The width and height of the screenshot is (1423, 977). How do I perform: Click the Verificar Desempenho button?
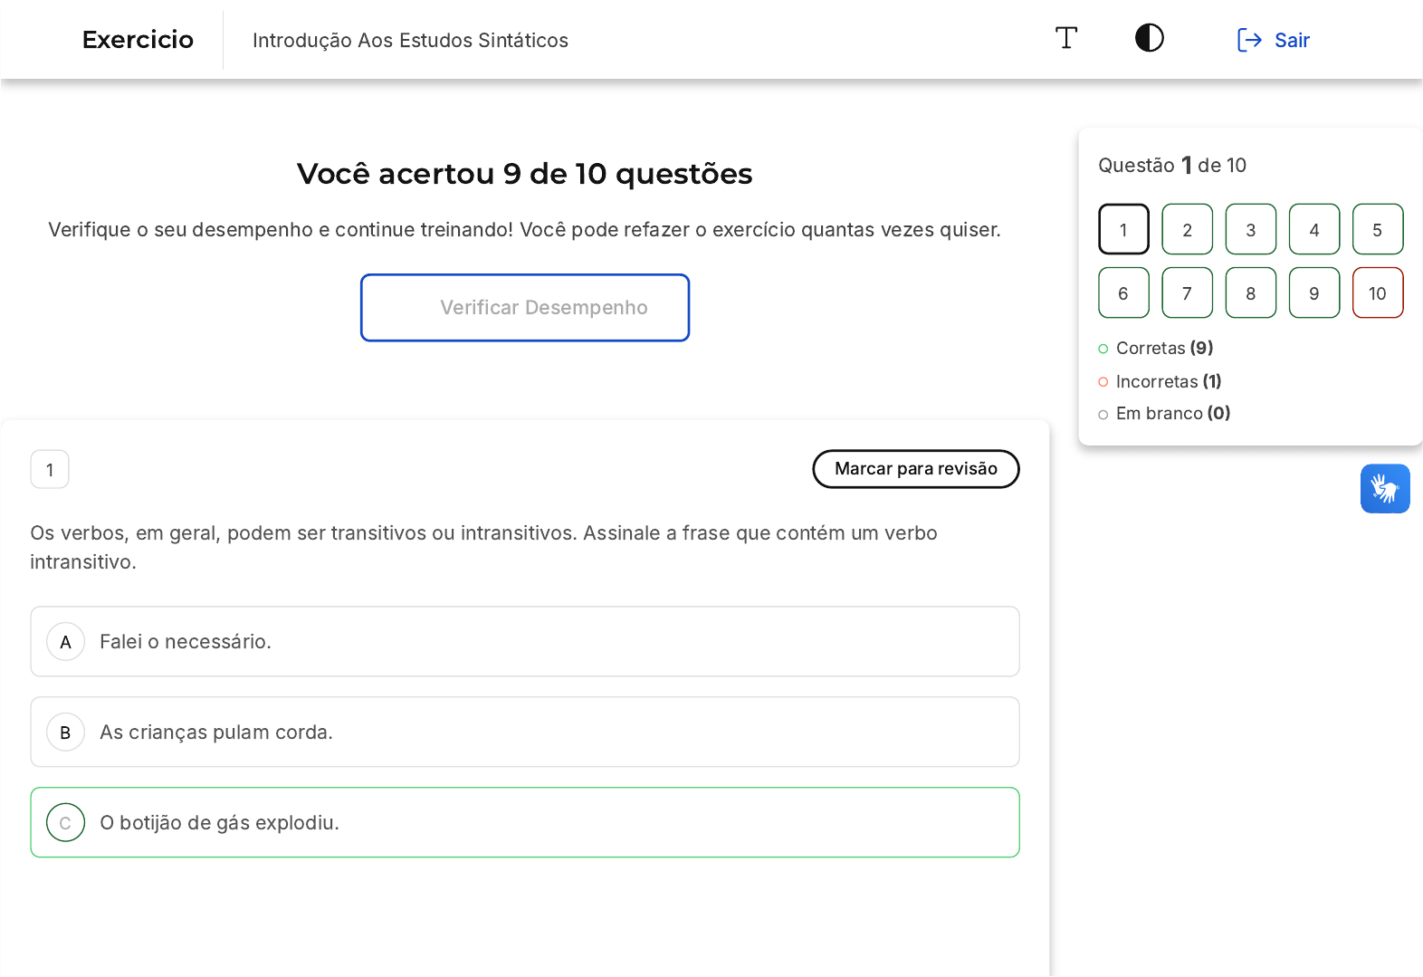(x=525, y=308)
